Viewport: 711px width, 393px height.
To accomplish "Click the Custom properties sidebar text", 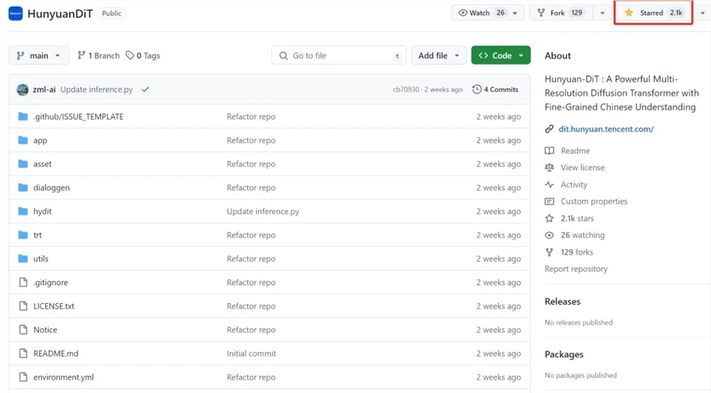I will point(594,201).
